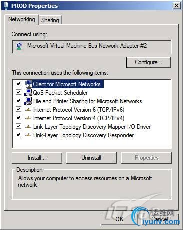
Task: Uncheck Client for Microsoft Networks checkbox
Action: coord(18,84)
